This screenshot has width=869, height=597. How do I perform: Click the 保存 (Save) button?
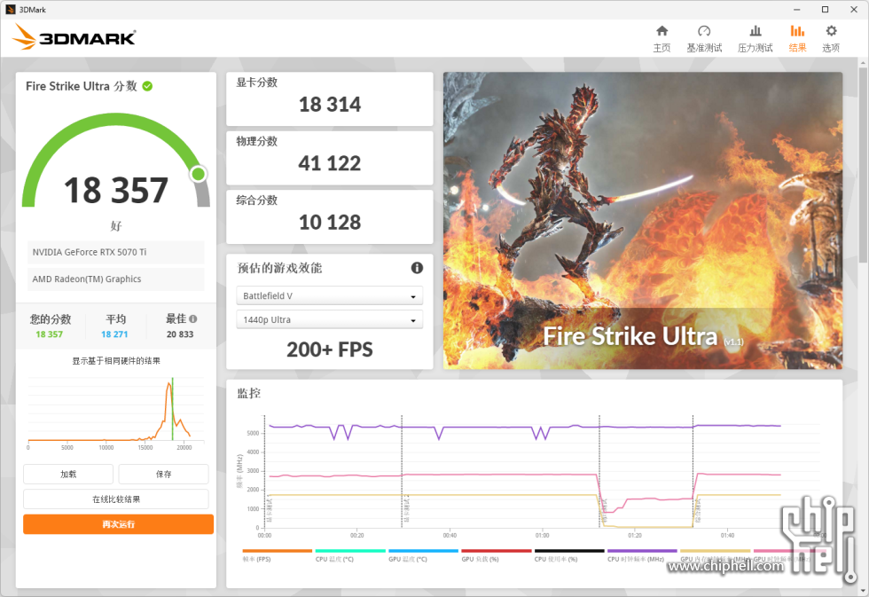163,474
